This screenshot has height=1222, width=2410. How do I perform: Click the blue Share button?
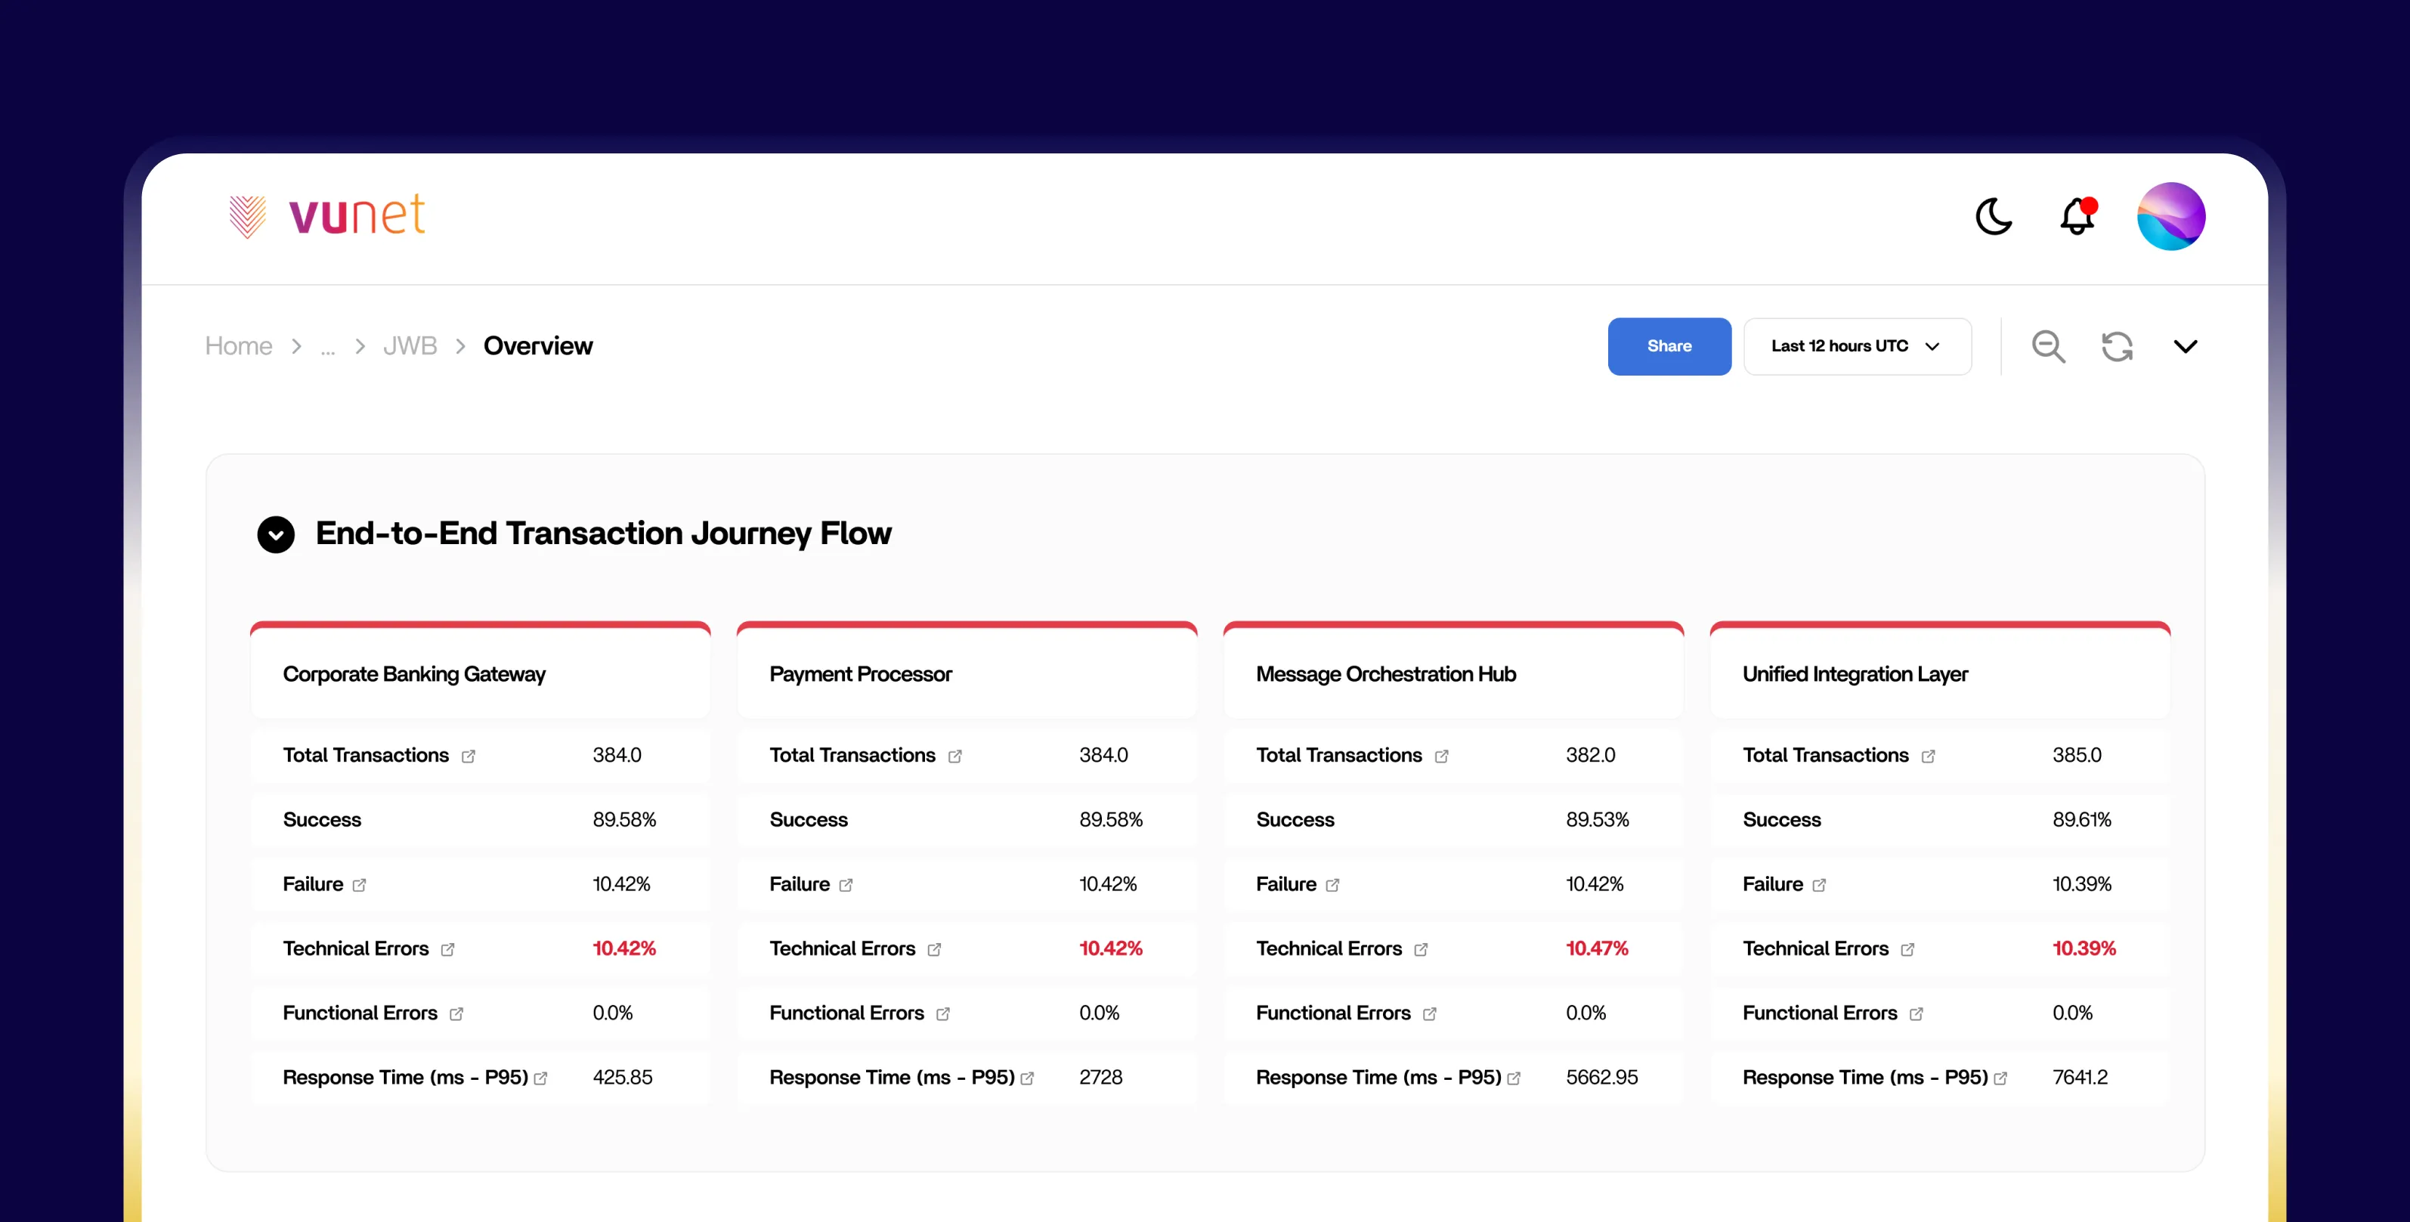coord(1669,346)
